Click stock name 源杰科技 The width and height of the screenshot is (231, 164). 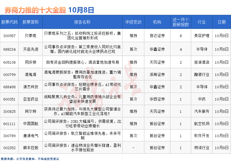click(31, 87)
